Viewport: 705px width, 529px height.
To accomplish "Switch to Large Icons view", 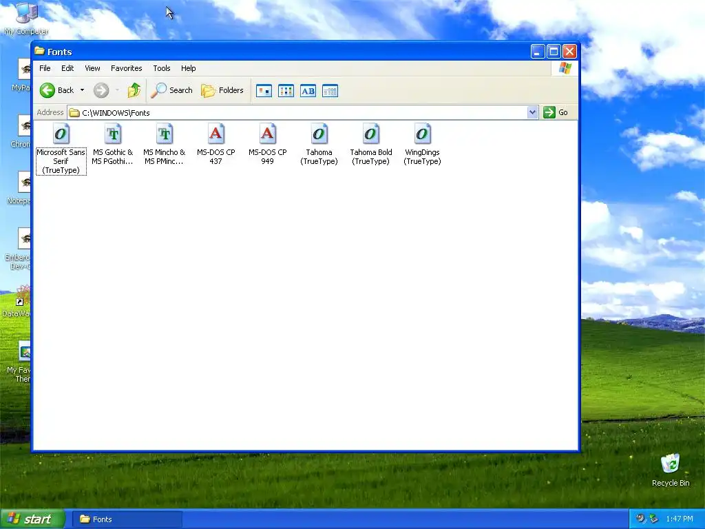I will [264, 91].
